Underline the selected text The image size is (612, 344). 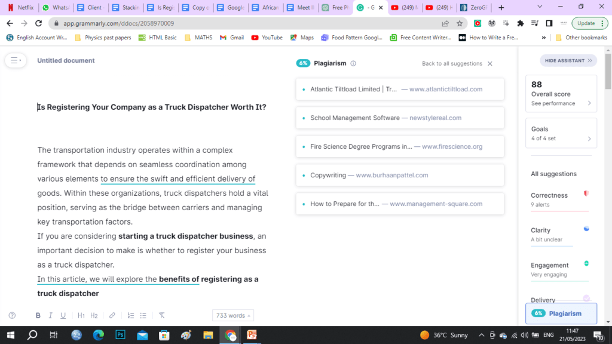(63, 315)
